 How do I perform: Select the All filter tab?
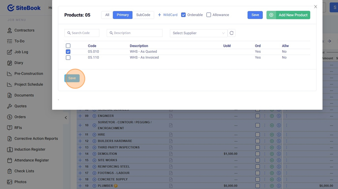[107, 15]
